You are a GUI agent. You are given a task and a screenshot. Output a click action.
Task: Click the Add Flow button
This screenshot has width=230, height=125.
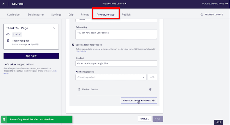pos(31,56)
